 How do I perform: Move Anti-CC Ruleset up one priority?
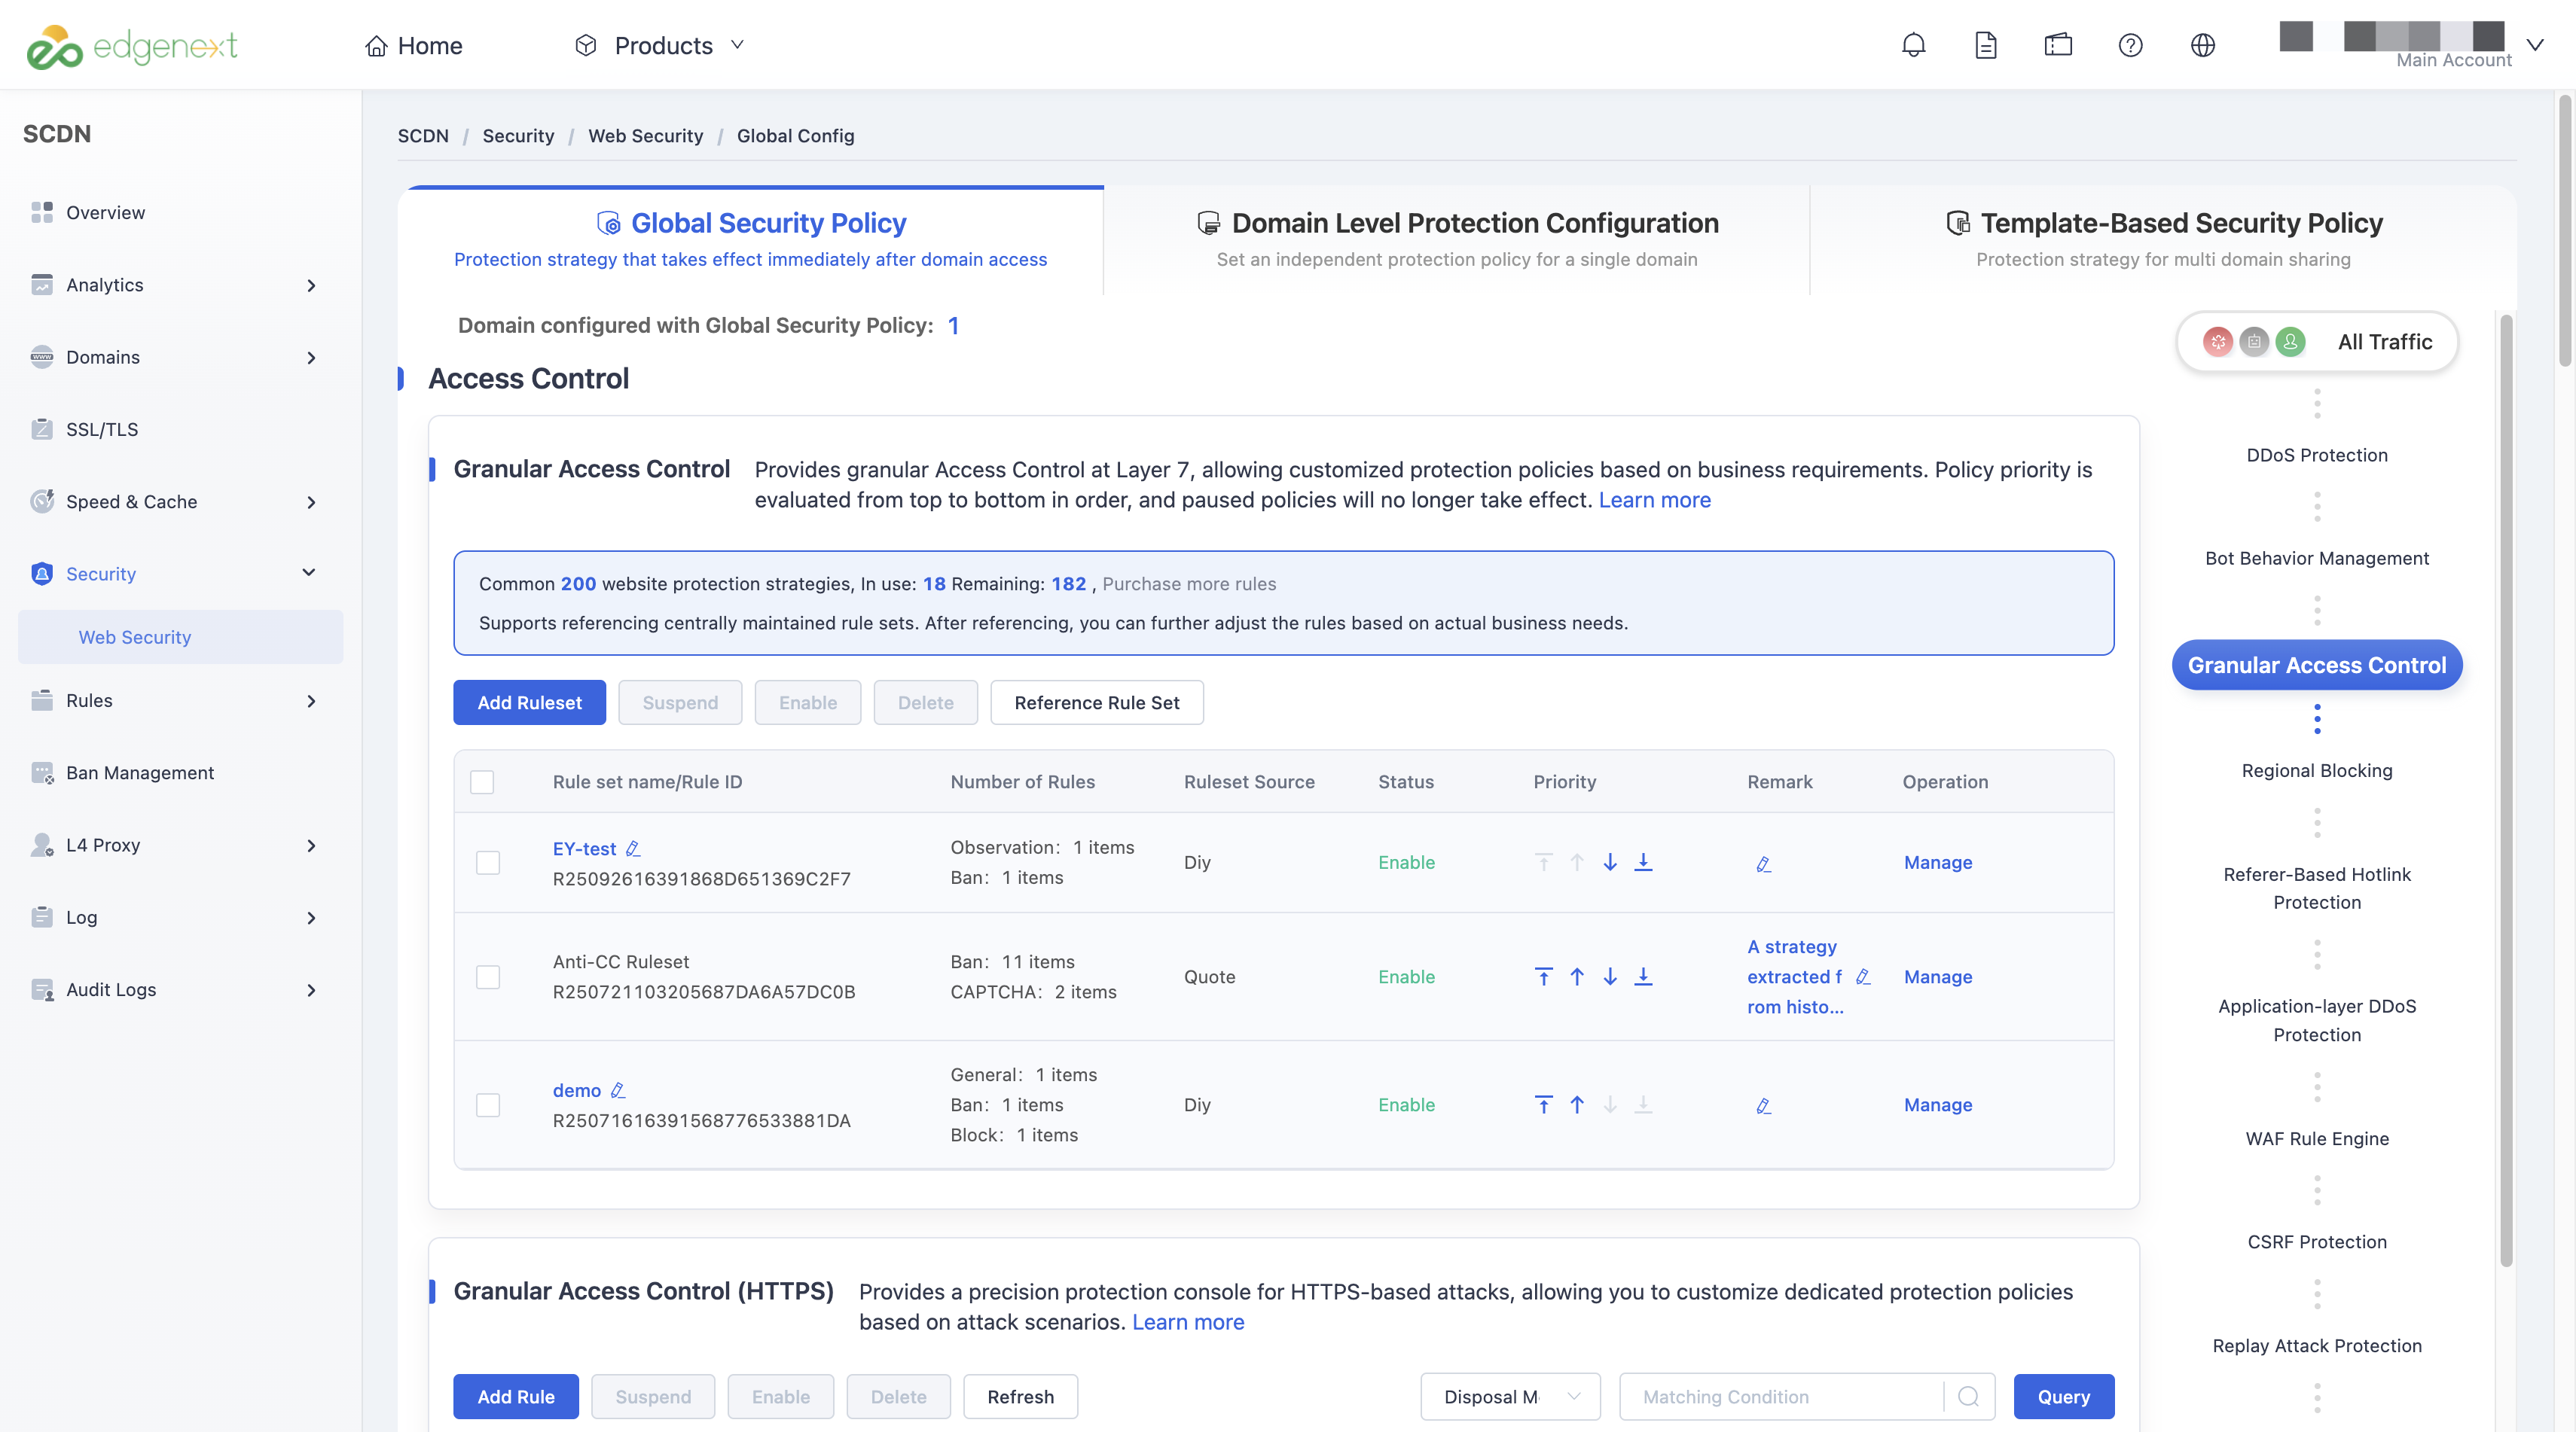1577,977
